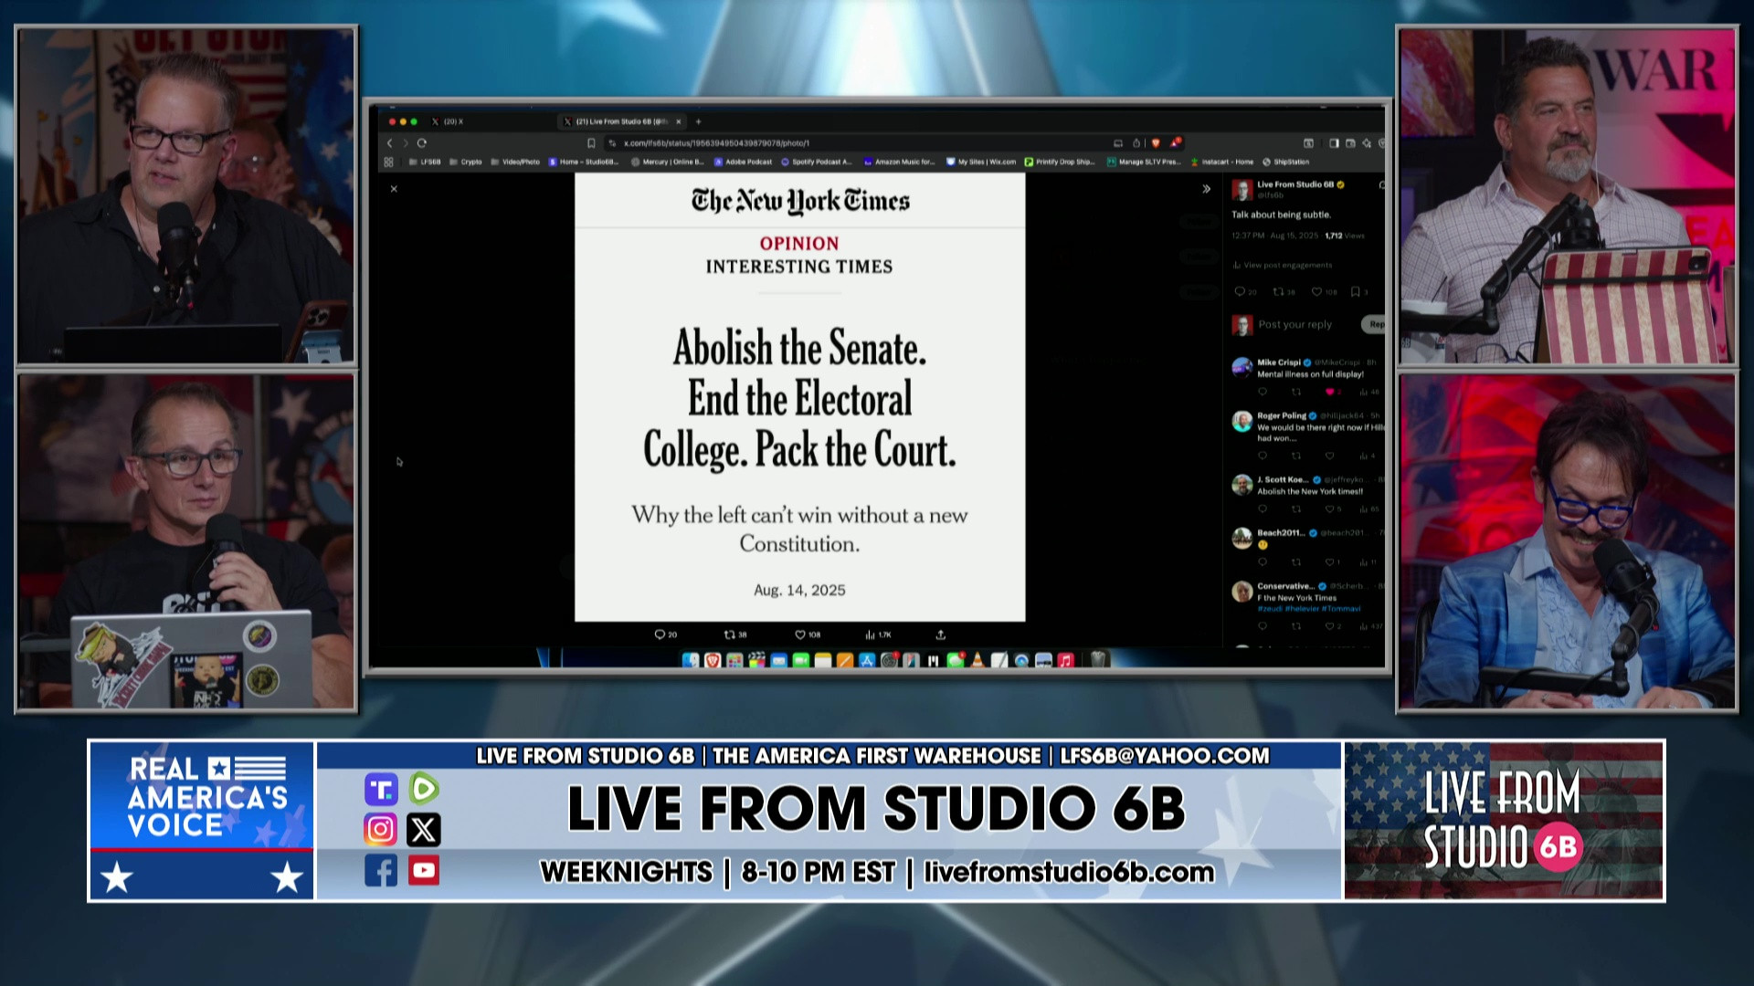Open Roger Poling's profile name
This screenshot has width=1754, height=986.
tap(1282, 415)
